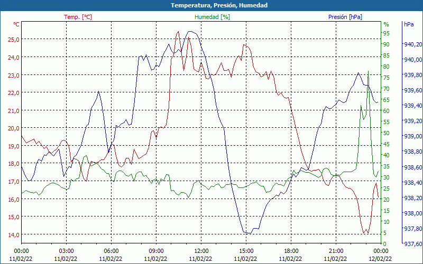Click the green "%" axis unit label
Image resolution: width=423 pixels, height=264 pixels.
point(387,24)
